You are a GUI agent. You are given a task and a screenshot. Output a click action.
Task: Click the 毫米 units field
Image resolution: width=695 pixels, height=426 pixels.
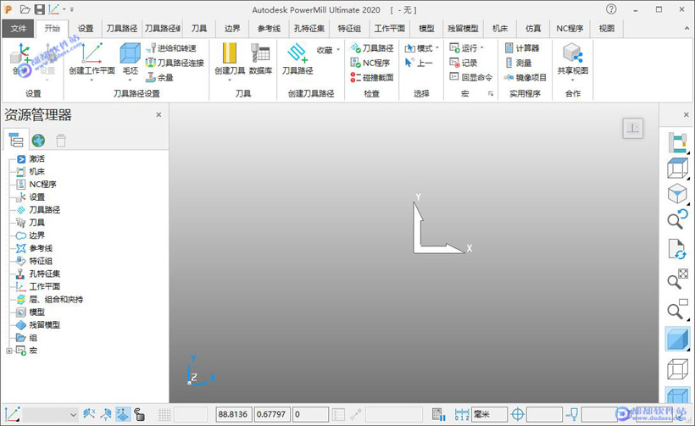click(489, 414)
